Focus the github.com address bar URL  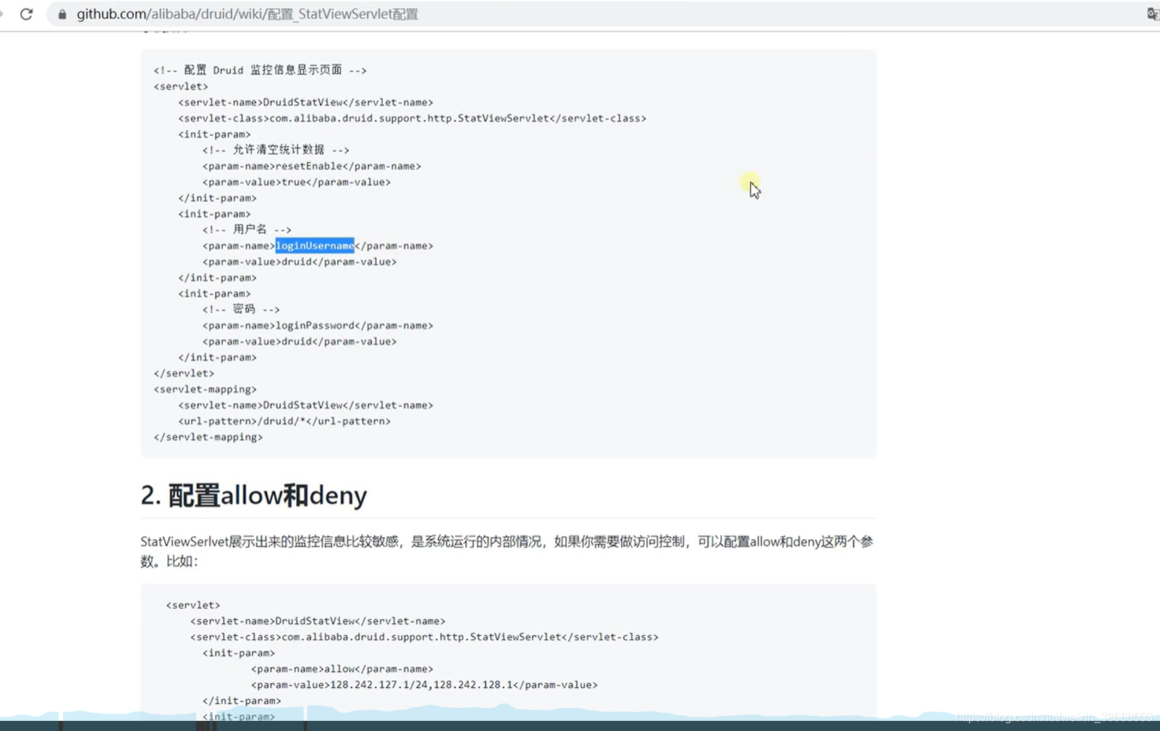point(247,14)
